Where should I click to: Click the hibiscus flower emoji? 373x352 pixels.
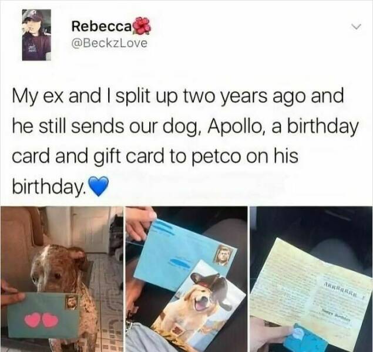[142, 26]
